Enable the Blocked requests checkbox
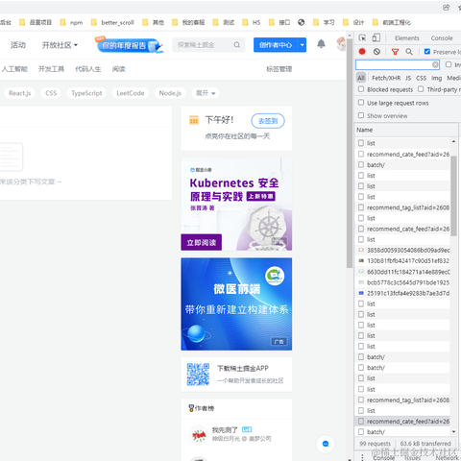The width and height of the screenshot is (461, 461). click(x=361, y=89)
